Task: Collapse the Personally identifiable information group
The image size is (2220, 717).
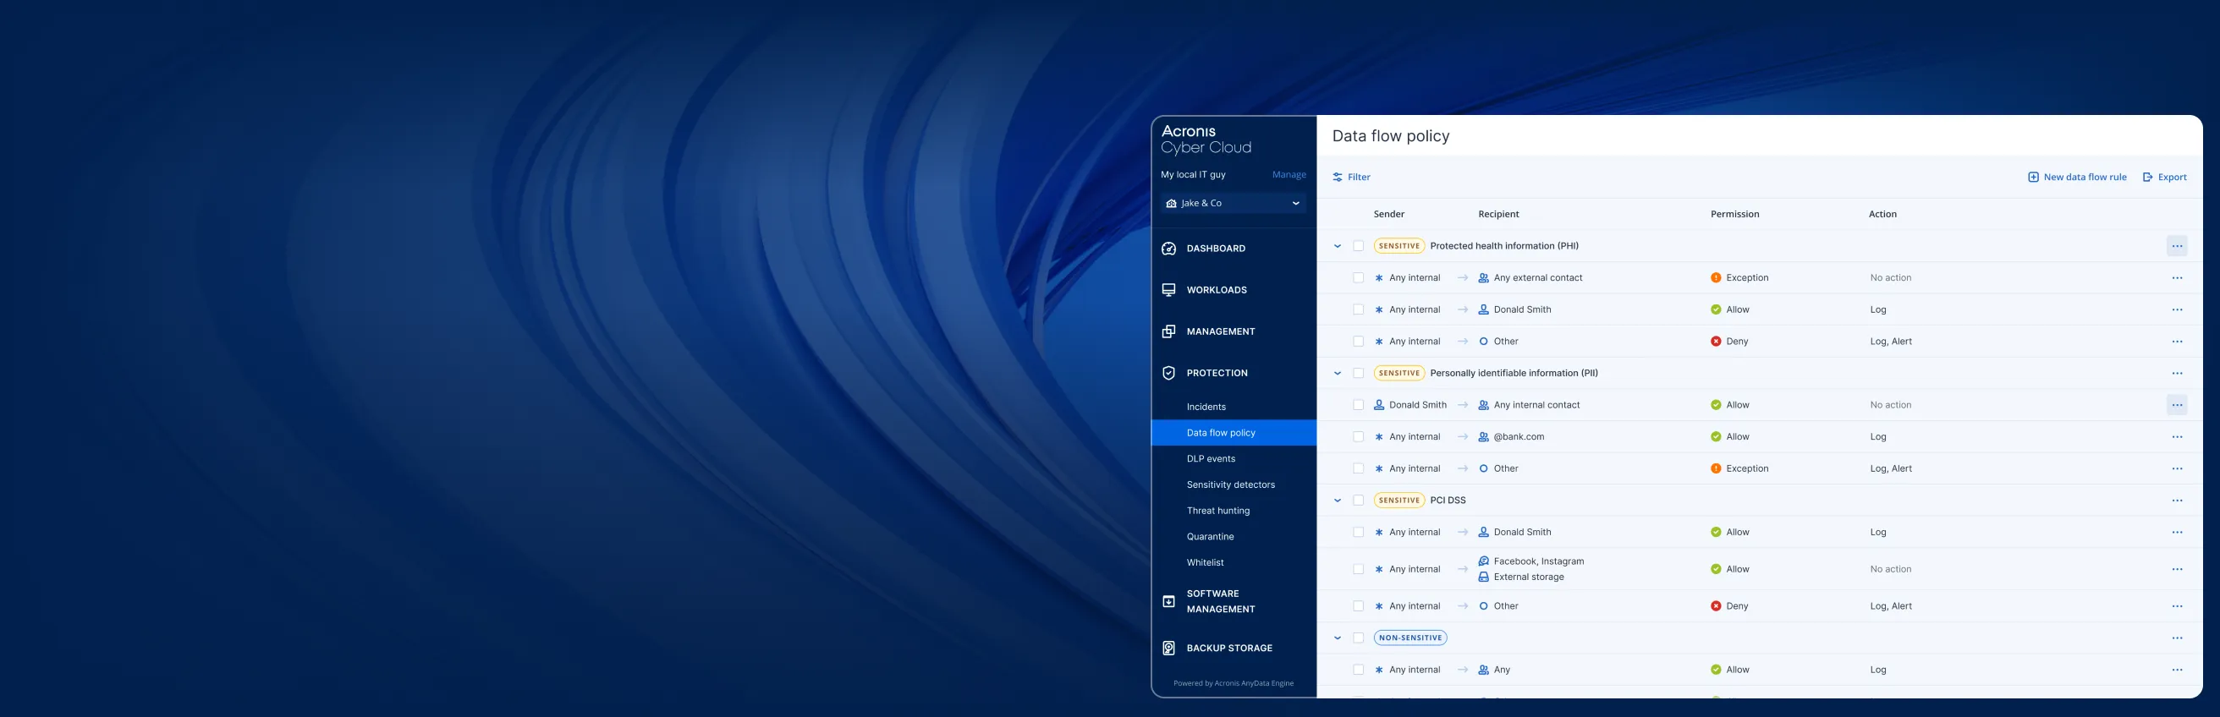Action: point(1338,373)
